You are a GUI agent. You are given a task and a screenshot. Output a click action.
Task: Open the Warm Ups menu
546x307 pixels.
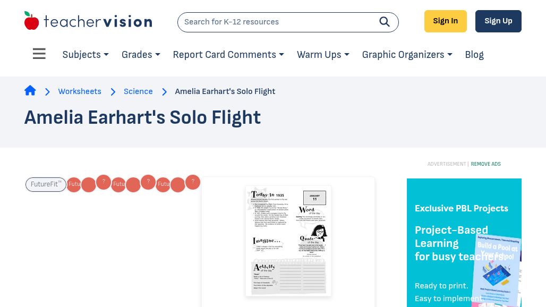tap(323, 55)
